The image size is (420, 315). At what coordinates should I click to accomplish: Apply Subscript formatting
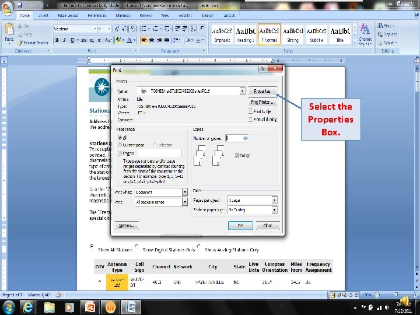(x=92, y=40)
